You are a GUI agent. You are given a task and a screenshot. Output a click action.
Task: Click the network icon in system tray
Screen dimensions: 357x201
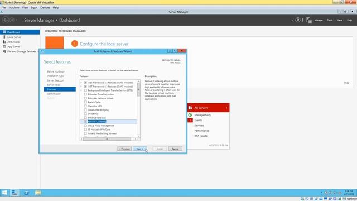pos(335,193)
